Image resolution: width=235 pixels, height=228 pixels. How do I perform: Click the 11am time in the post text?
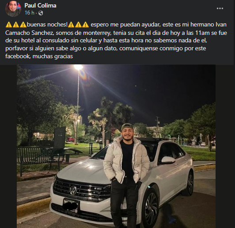(202, 33)
